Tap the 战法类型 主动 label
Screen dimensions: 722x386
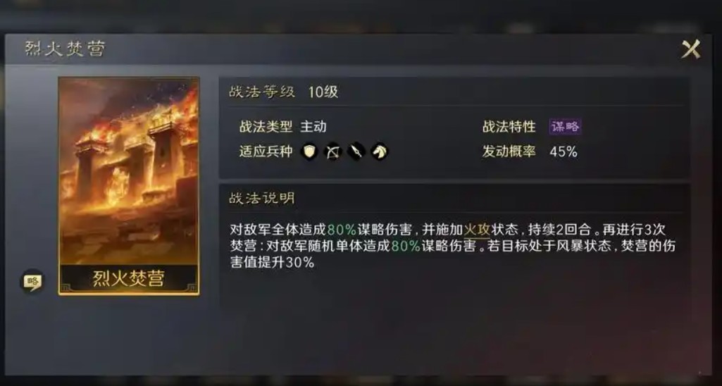coord(282,127)
